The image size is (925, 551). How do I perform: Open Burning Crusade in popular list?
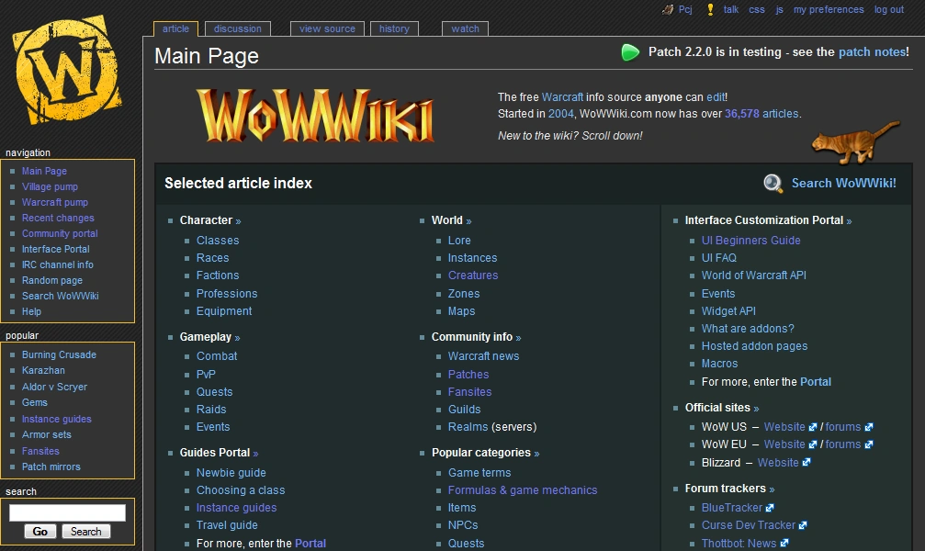59,354
